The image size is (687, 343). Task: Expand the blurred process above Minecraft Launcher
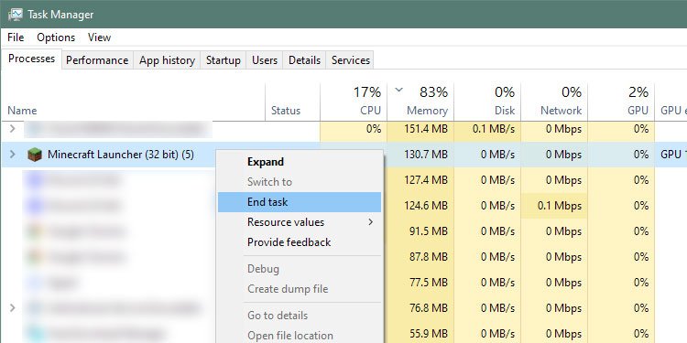[12, 129]
